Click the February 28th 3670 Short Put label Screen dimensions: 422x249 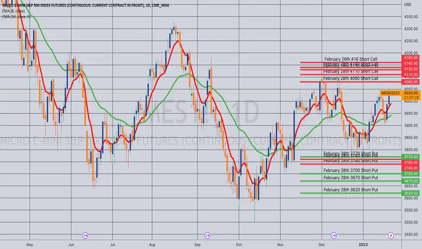[350, 177]
